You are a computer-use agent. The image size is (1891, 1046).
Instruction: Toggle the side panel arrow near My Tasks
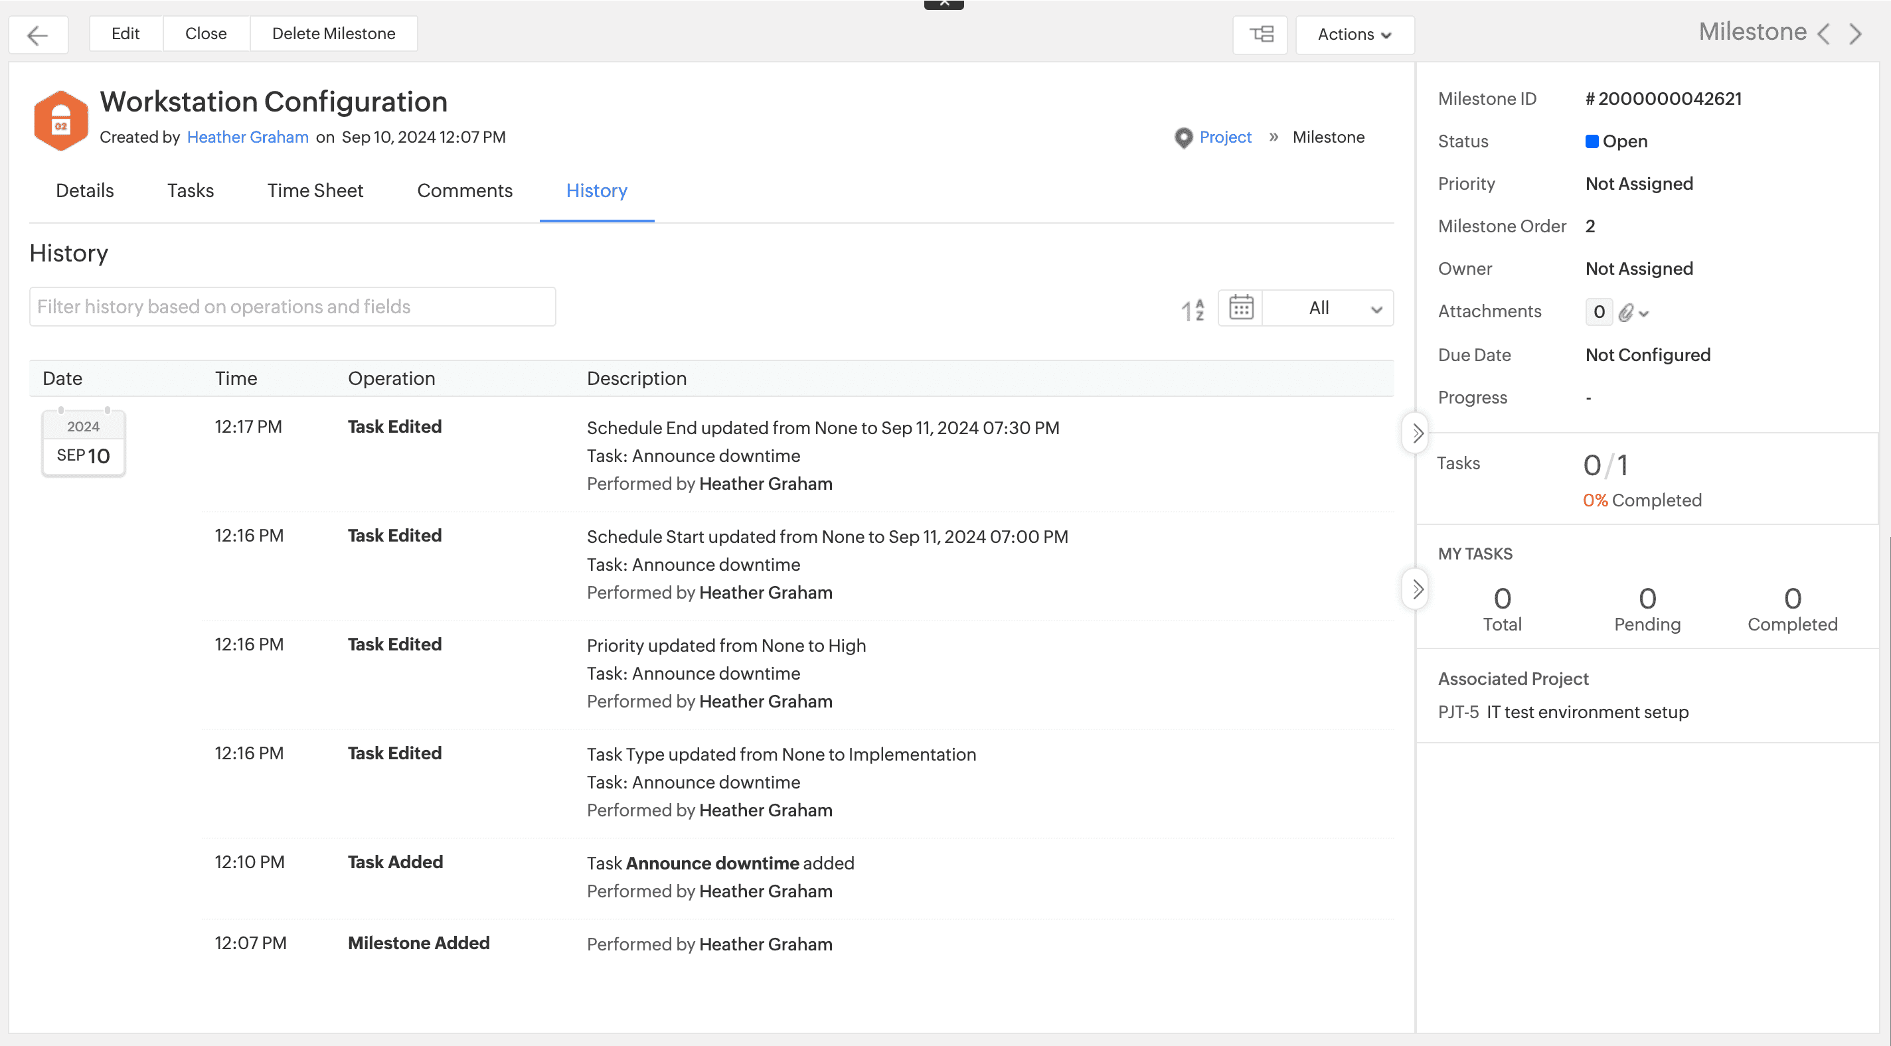point(1417,589)
